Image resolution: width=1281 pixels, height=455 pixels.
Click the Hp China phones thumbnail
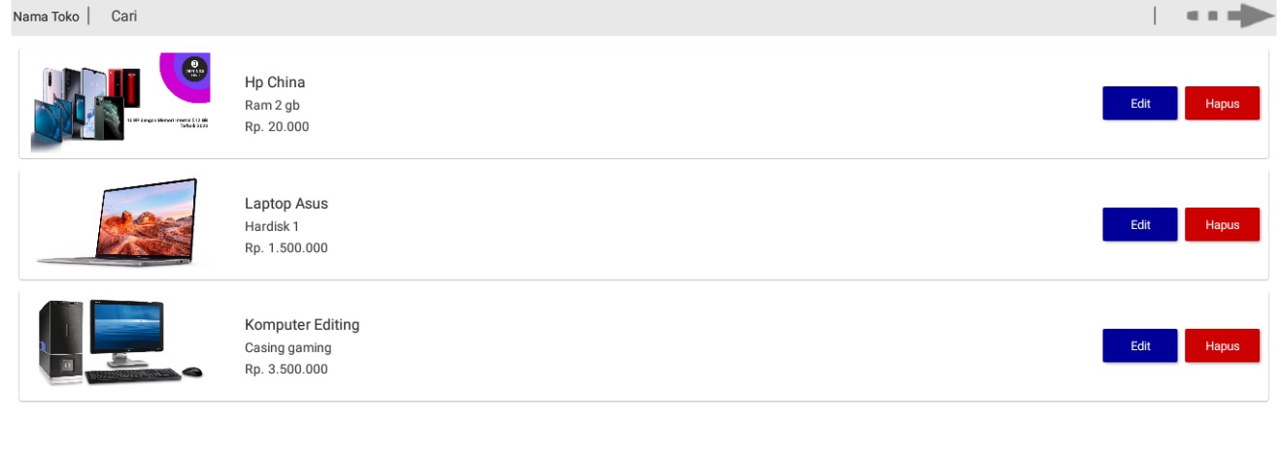click(121, 103)
